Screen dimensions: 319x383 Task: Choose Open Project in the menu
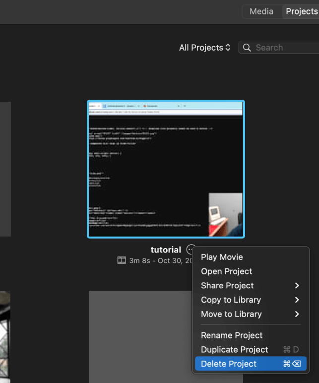pos(227,271)
